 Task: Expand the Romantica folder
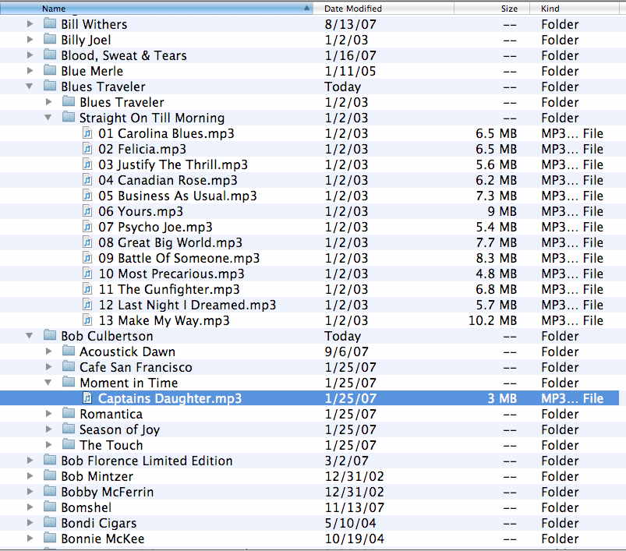click(48, 414)
